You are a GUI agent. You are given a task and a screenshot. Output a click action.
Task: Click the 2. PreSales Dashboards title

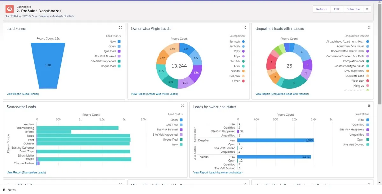39,11
